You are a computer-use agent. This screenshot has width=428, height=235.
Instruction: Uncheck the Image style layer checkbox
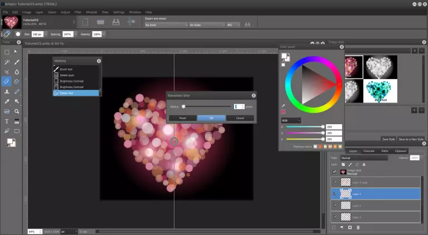[334, 172]
